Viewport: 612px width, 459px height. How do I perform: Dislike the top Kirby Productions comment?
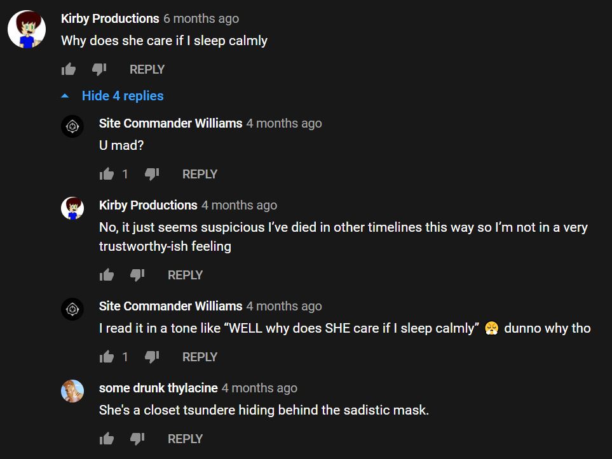pyautogui.click(x=99, y=69)
